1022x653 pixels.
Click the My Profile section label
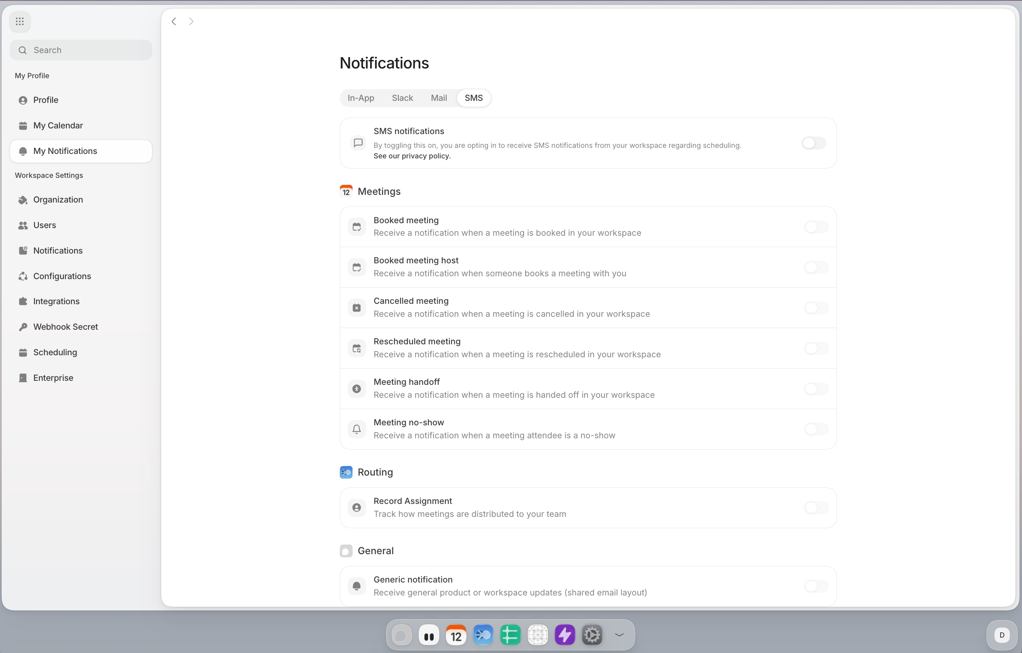point(32,76)
